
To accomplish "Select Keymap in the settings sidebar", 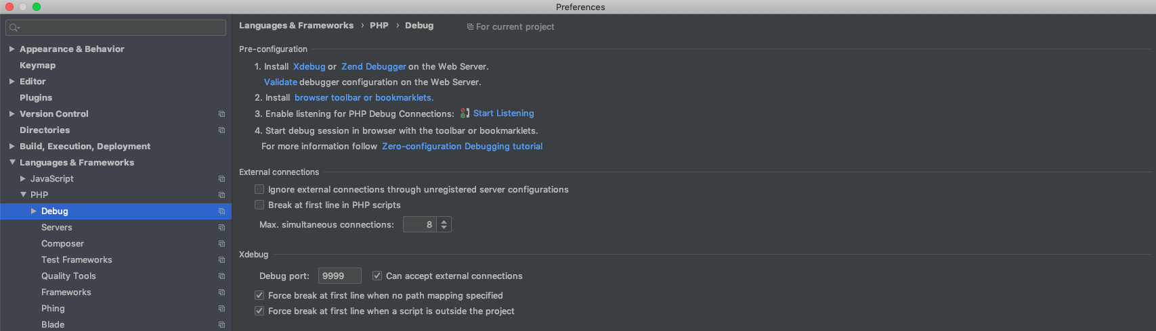I will (38, 66).
